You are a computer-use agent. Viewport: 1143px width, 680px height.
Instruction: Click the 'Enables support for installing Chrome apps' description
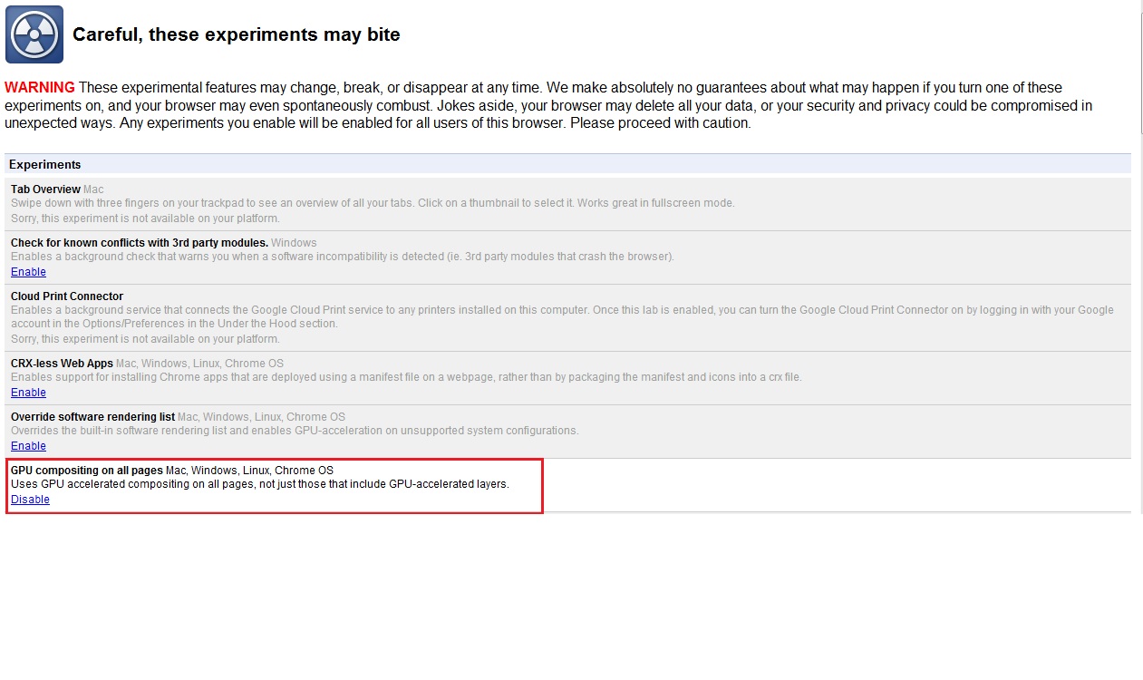[406, 377]
